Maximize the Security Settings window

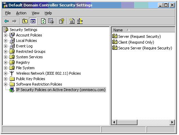[x=166, y=5]
